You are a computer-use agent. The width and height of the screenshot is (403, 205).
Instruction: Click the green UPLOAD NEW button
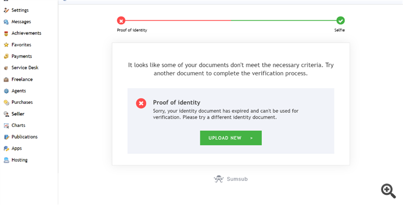(x=231, y=138)
